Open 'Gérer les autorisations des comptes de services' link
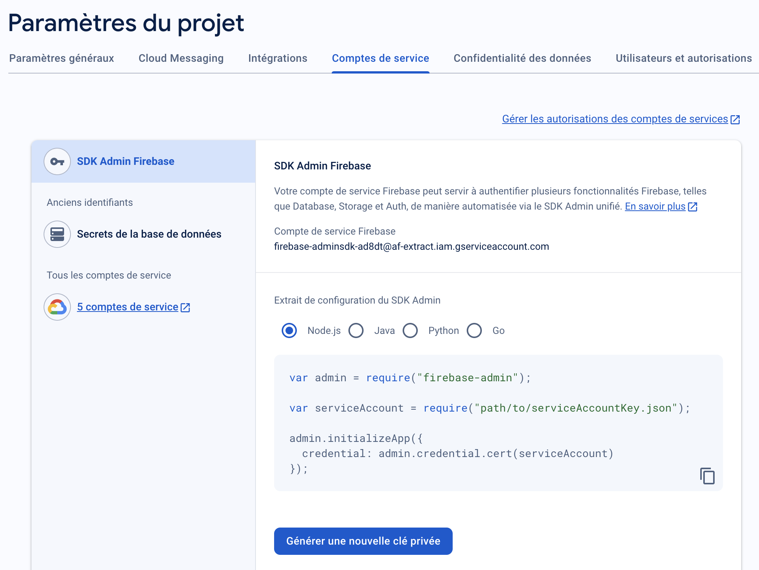The image size is (759, 570). (615, 119)
